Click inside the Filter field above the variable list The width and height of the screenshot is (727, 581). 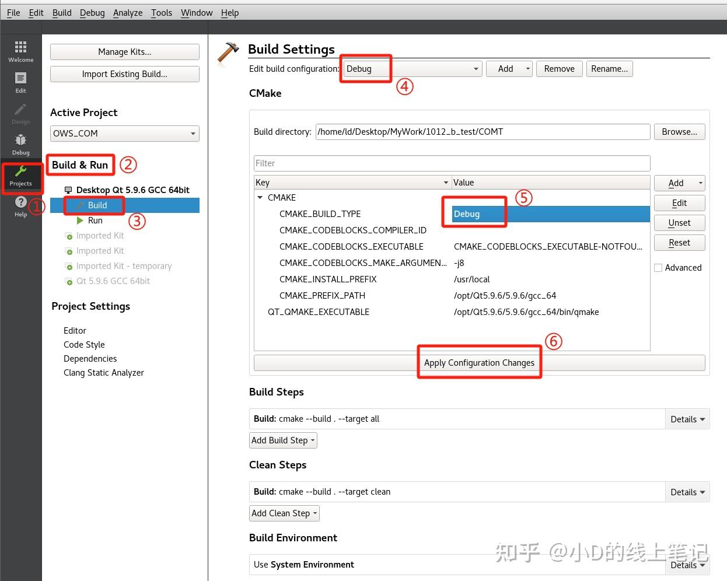coord(452,163)
